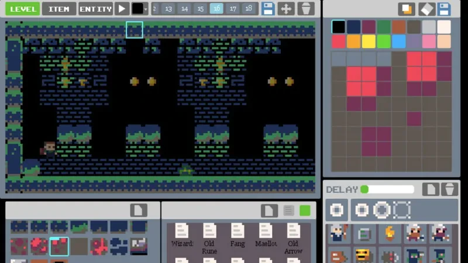Open the background color dropdown arrow

(145, 9)
